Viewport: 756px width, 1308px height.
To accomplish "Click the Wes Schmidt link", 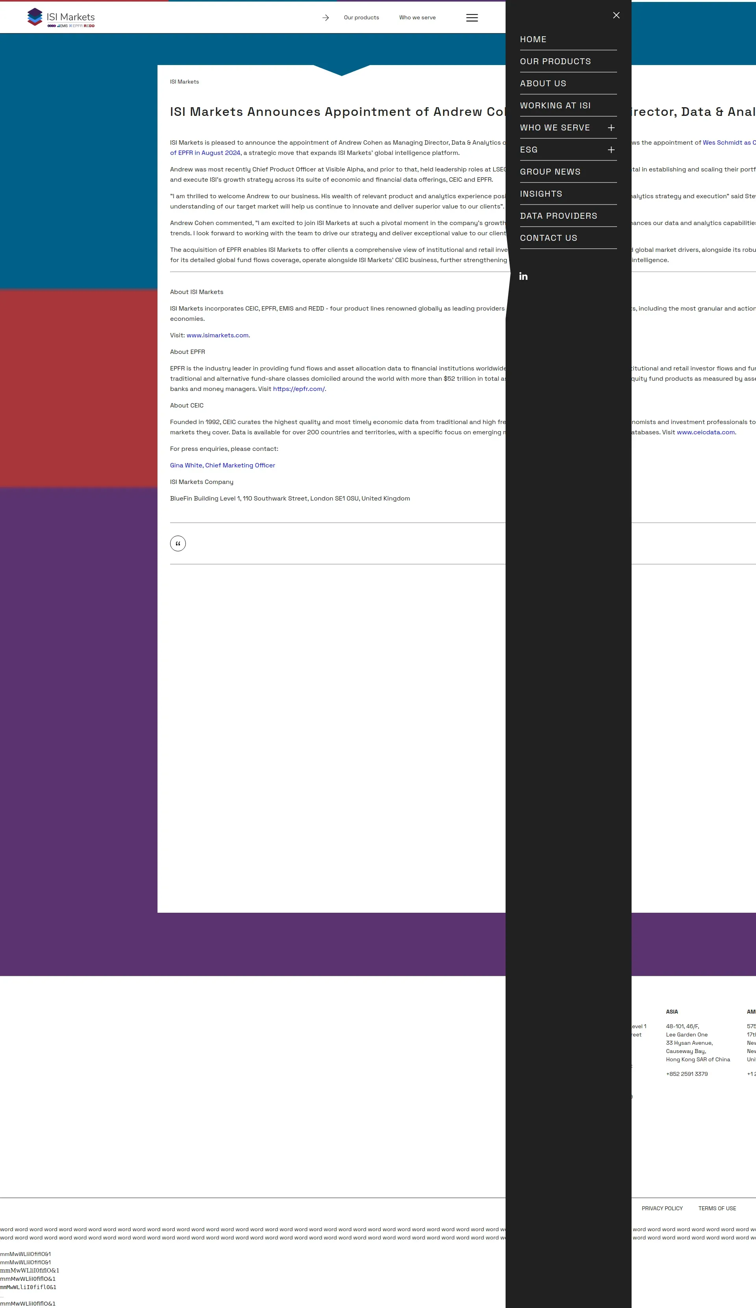I will pos(729,143).
